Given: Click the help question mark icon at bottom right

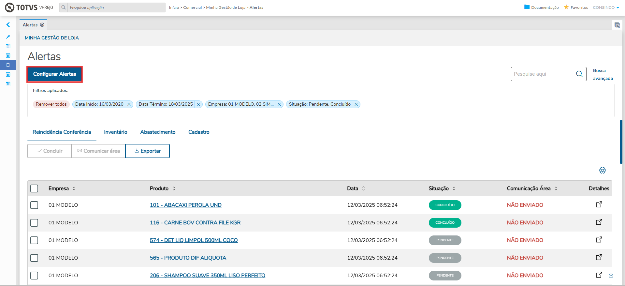Looking at the screenshot, I should pyautogui.click(x=611, y=276).
